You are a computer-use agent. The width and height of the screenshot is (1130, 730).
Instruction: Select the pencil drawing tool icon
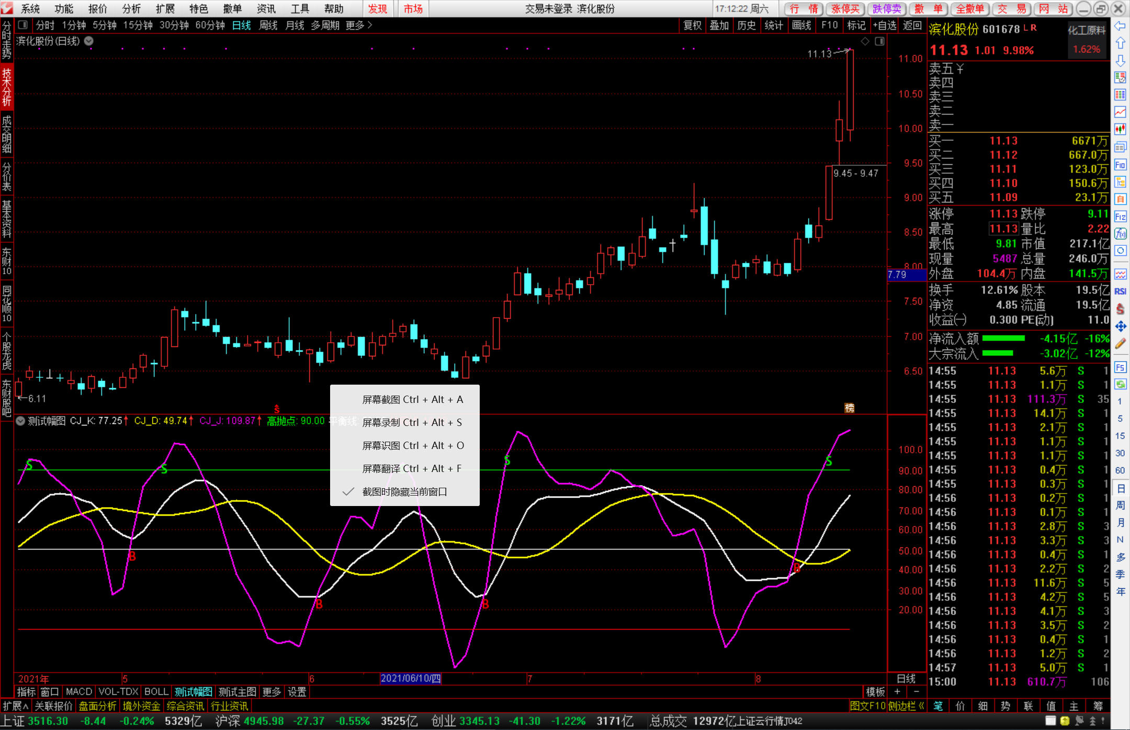point(1120,344)
